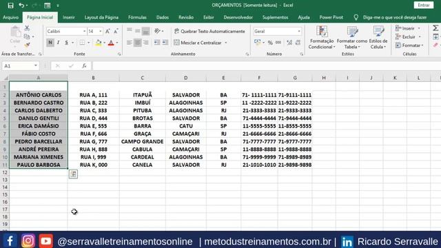Viewport: 441px width, 248px height.
Task: Click insert function fx icon
Action: (x=84, y=66)
